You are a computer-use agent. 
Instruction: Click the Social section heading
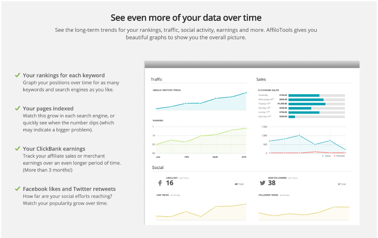(x=157, y=168)
